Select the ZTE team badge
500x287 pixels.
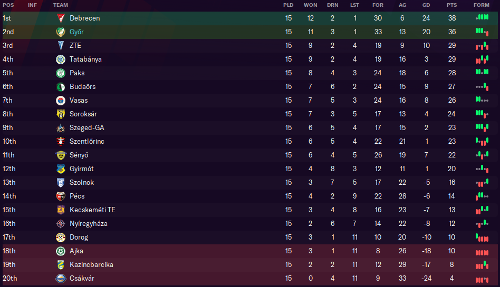(61, 45)
